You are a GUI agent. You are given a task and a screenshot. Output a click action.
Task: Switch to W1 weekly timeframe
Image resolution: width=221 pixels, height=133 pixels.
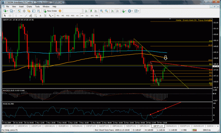92,16
